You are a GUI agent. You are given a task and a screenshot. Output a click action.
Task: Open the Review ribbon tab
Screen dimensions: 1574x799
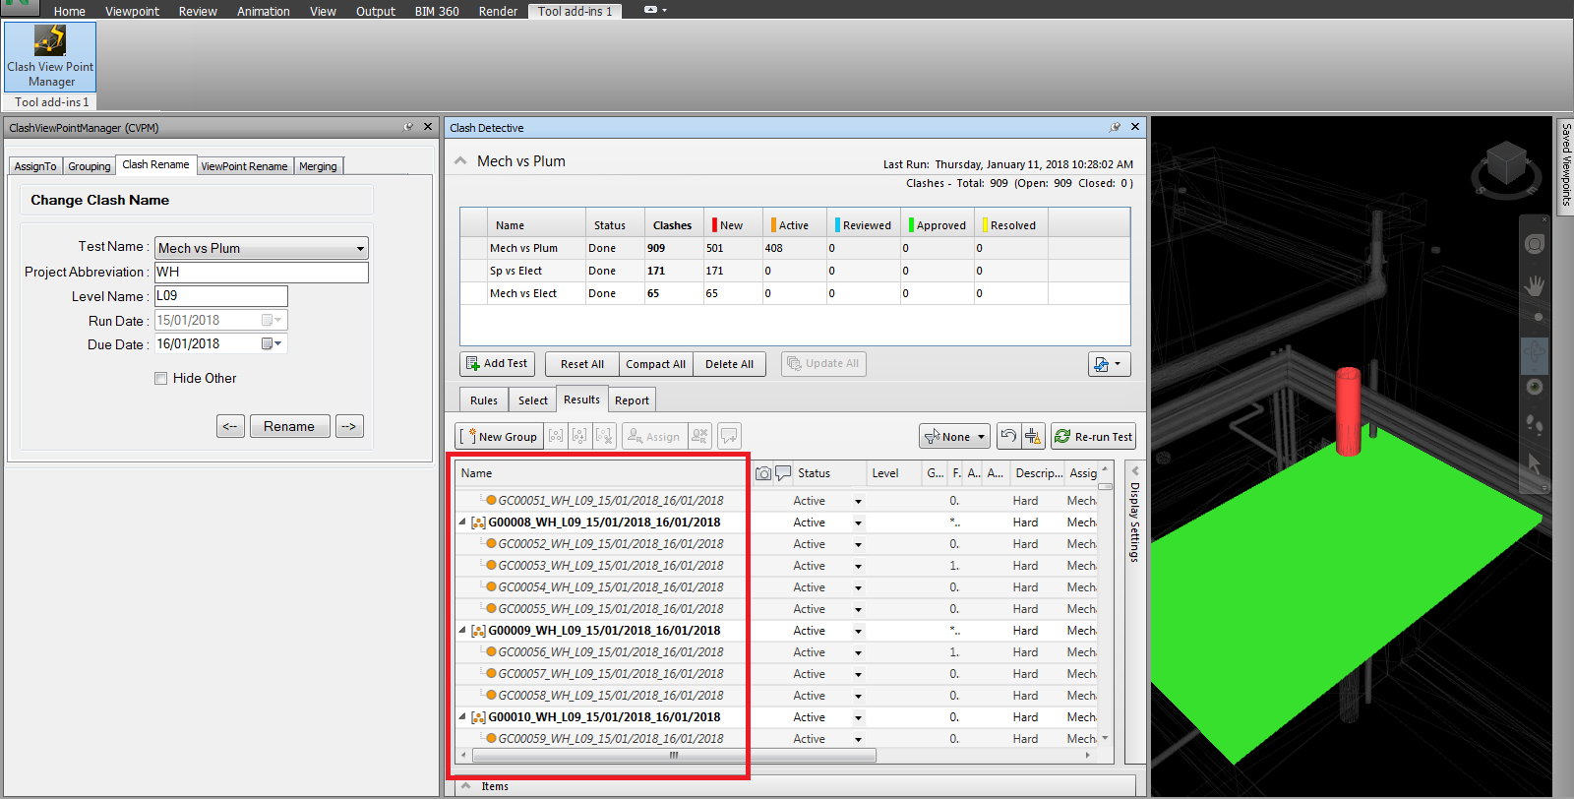(x=198, y=11)
